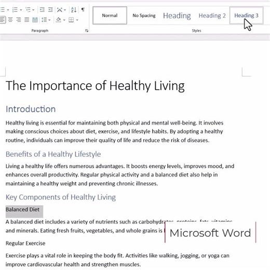The height and width of the screenshot is (270, 270).
Task: Apply multilevel list formatting
Action: (x=28, y=10)
